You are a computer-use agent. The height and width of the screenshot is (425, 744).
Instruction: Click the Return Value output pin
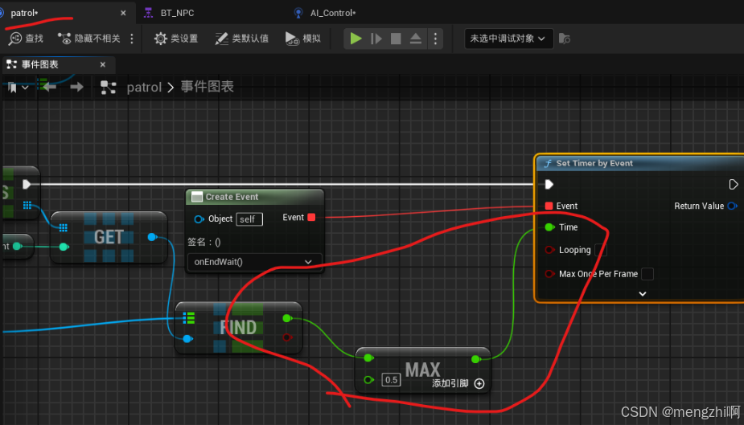732,206
